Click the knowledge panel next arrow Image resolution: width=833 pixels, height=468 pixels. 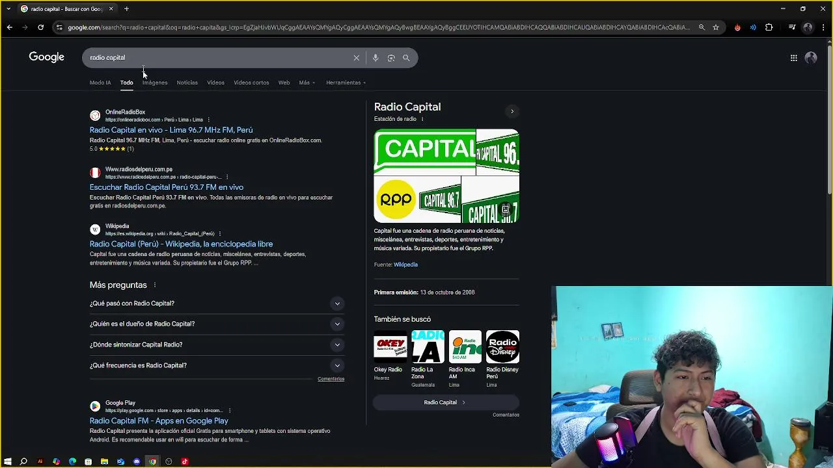click(x=512, y=111)
